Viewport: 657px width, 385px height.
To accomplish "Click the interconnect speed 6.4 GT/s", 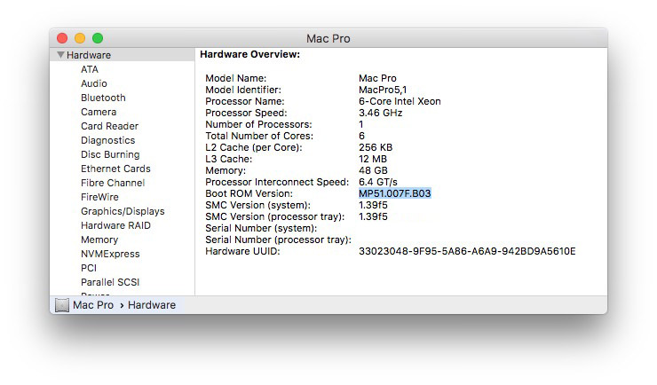I will point(378,182).
